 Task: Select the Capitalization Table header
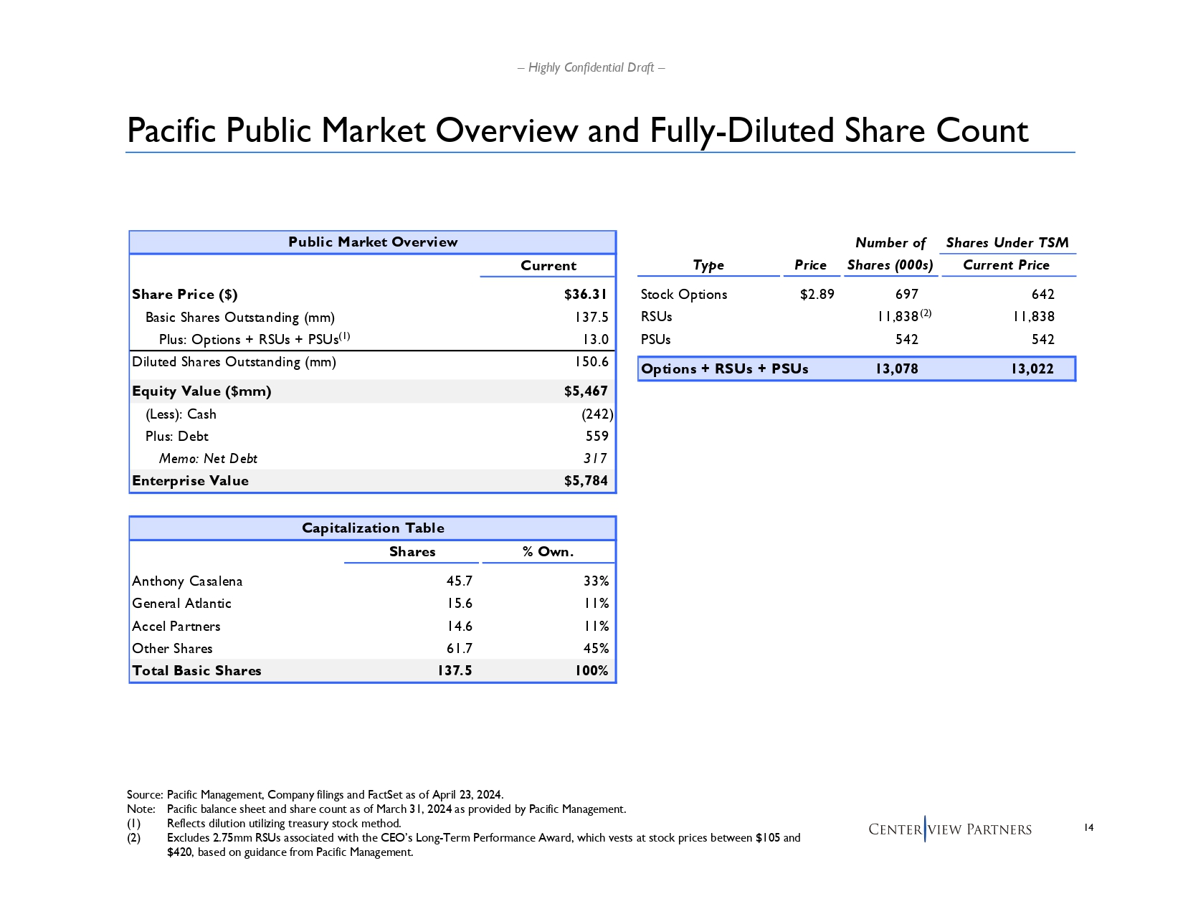coord(372,528)
